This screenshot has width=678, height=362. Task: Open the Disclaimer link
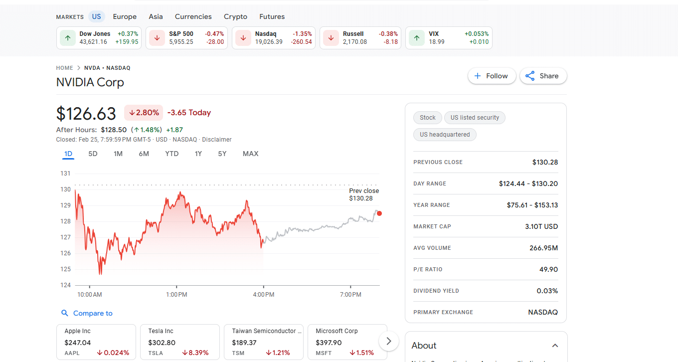(217, 140)
